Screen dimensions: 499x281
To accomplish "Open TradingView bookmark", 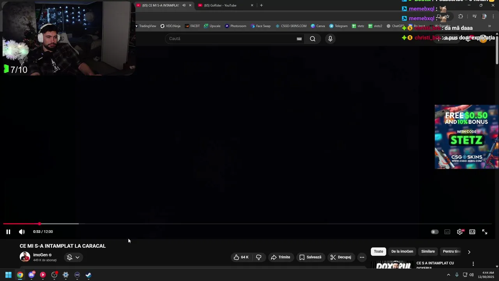I will point(146,26).
